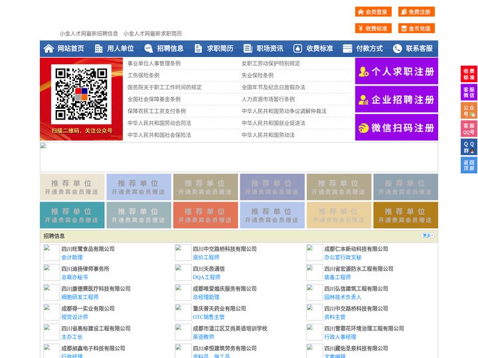478x358 pixels.
Task: Open 求职简历 in the navigation bar
Action: [x=220, y=48]
